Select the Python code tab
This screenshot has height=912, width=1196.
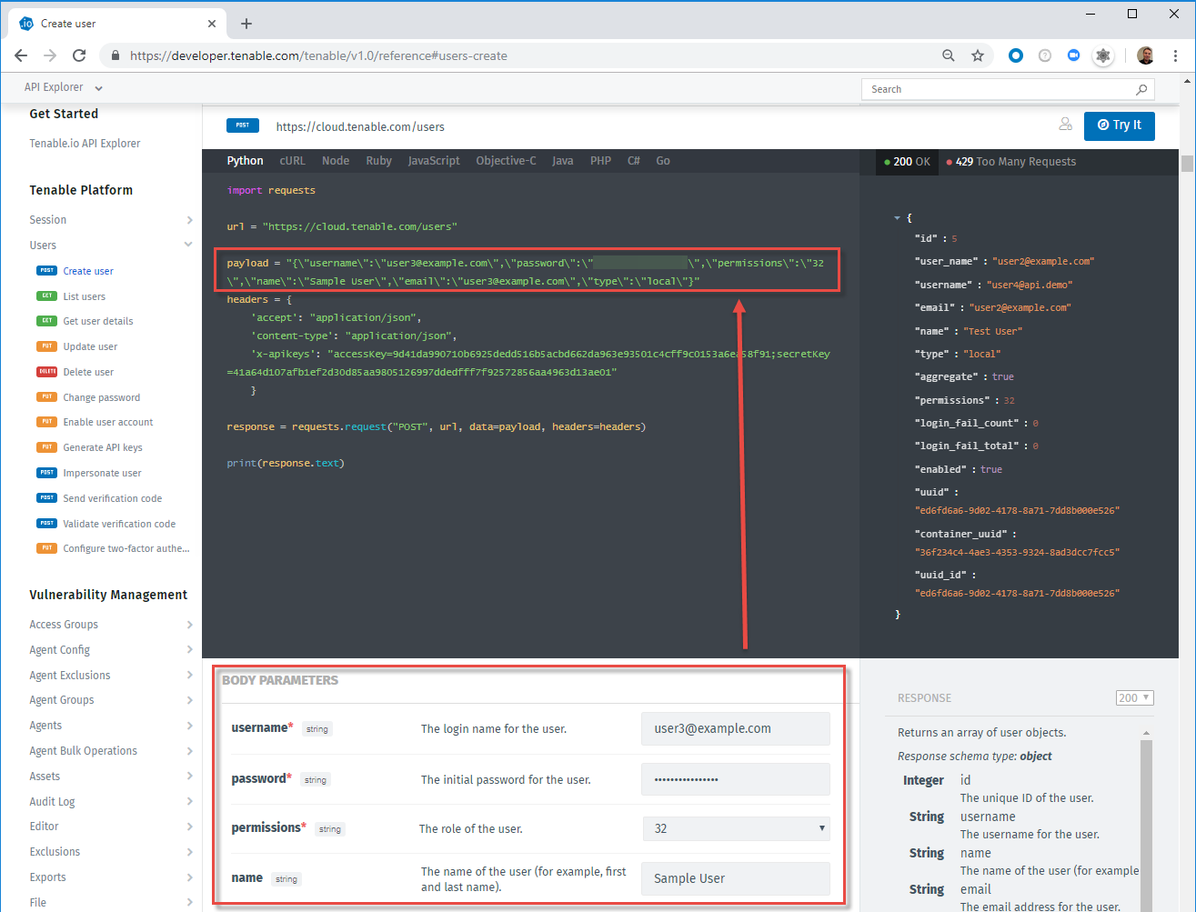point(245,161)
